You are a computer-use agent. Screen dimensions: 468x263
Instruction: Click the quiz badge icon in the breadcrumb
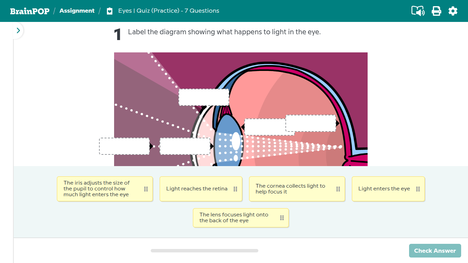109,11
